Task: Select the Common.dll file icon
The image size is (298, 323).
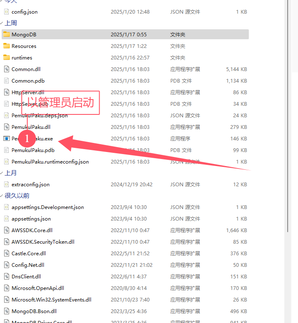Action: tap(6, 69)
